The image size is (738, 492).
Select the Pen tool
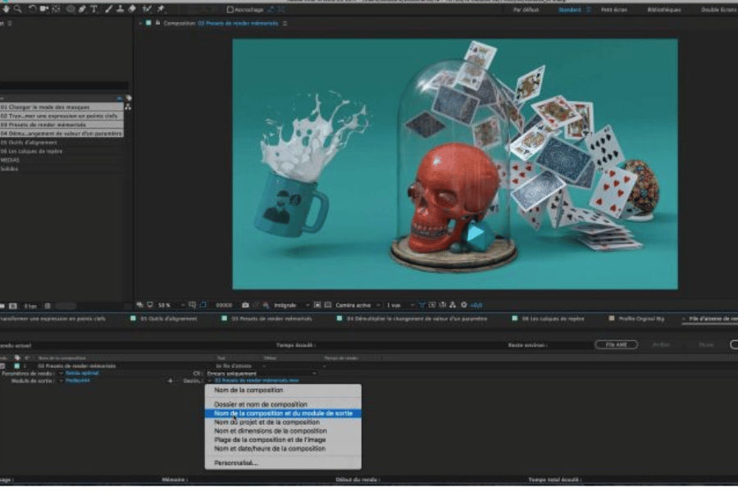pos(83,9)
